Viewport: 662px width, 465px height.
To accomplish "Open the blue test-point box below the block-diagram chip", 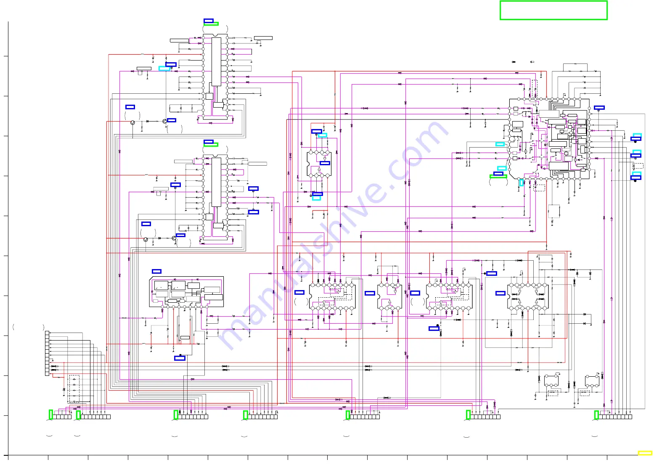I will coord(180,358).
